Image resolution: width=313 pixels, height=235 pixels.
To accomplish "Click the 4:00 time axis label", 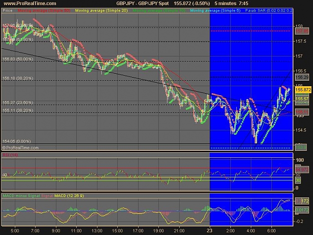I will pyautogui.click(x=251, y=231).
